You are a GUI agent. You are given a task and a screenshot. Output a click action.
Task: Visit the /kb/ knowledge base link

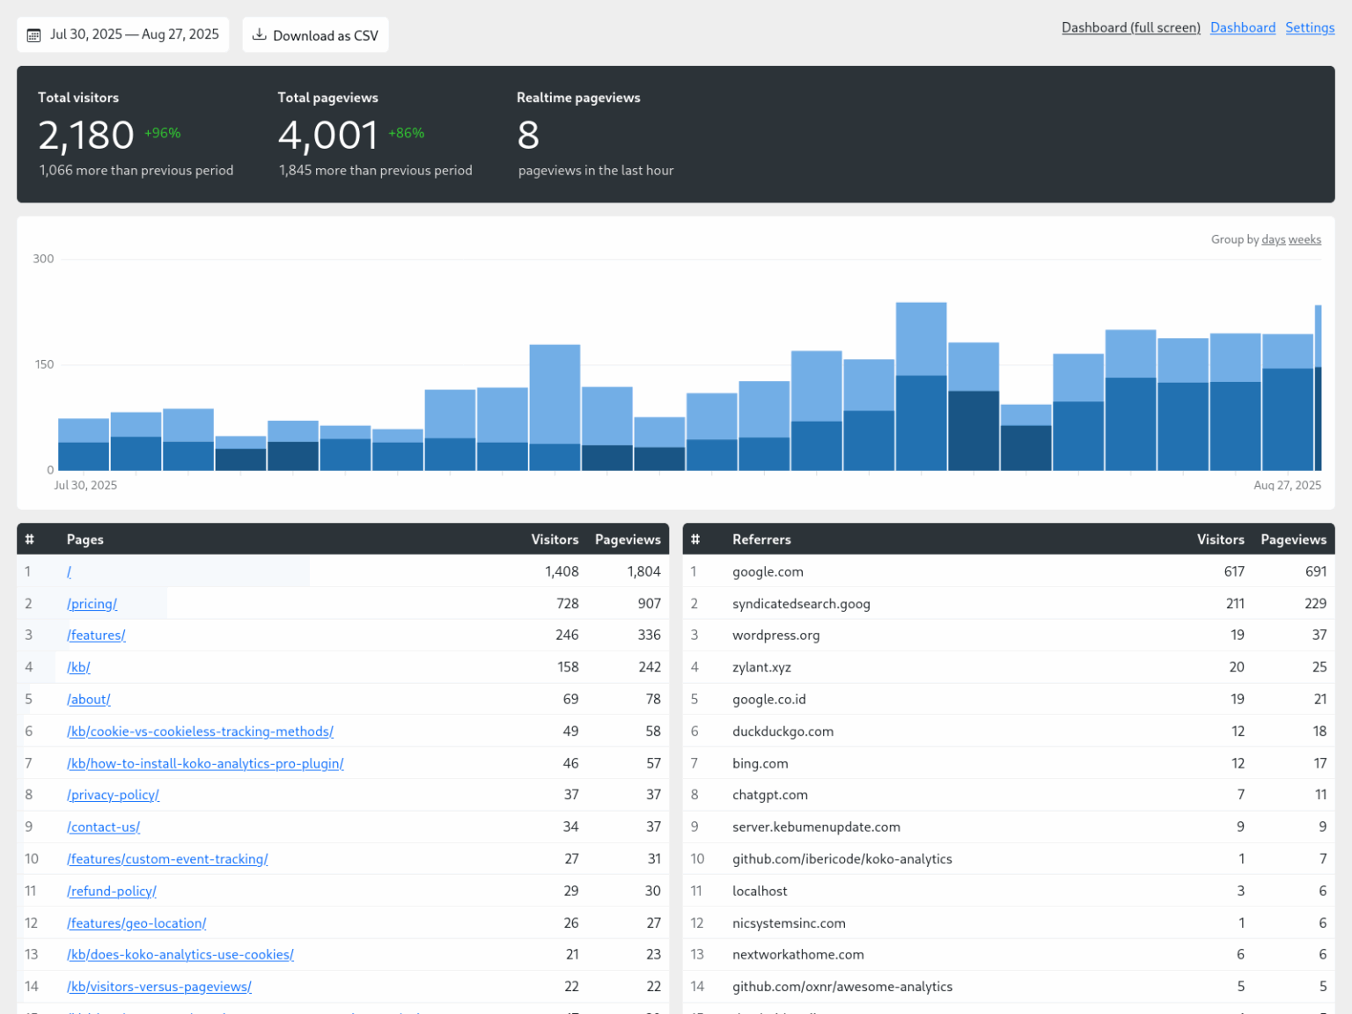coord(77,666)
